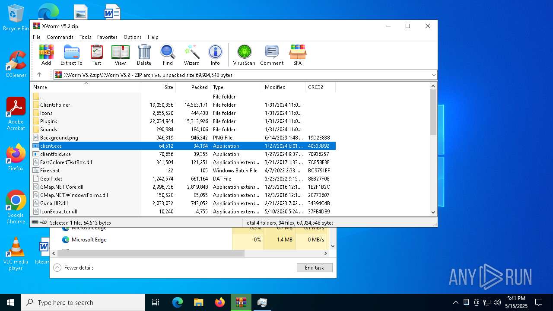This screenshot has width=553, height=311.
Task: Open the Favorites menu
Action: 107,37
